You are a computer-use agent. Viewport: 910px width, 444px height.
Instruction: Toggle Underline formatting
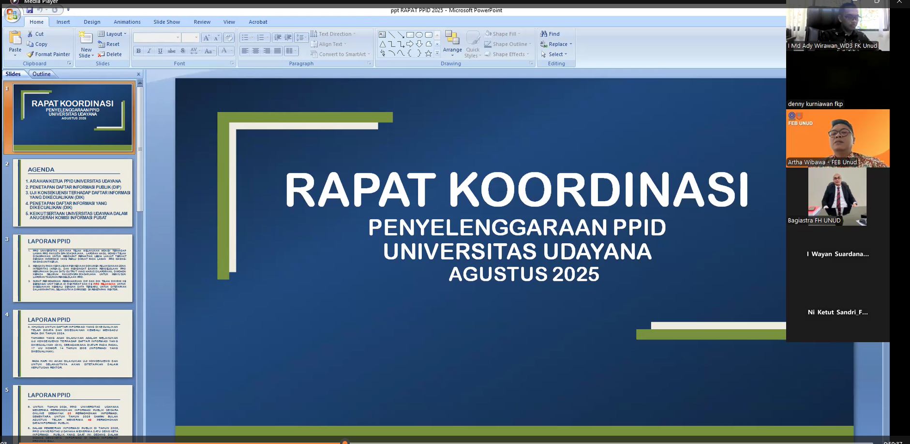pos(160,51)
